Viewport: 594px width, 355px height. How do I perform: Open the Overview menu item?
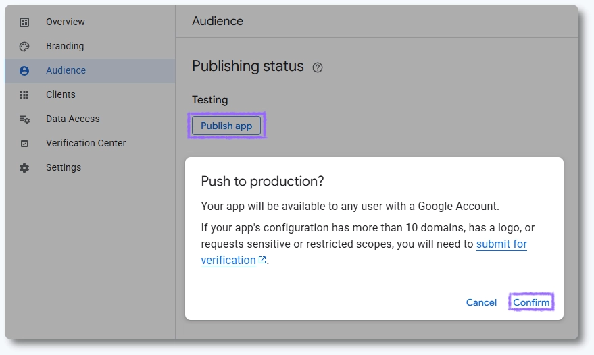point(66,22)
